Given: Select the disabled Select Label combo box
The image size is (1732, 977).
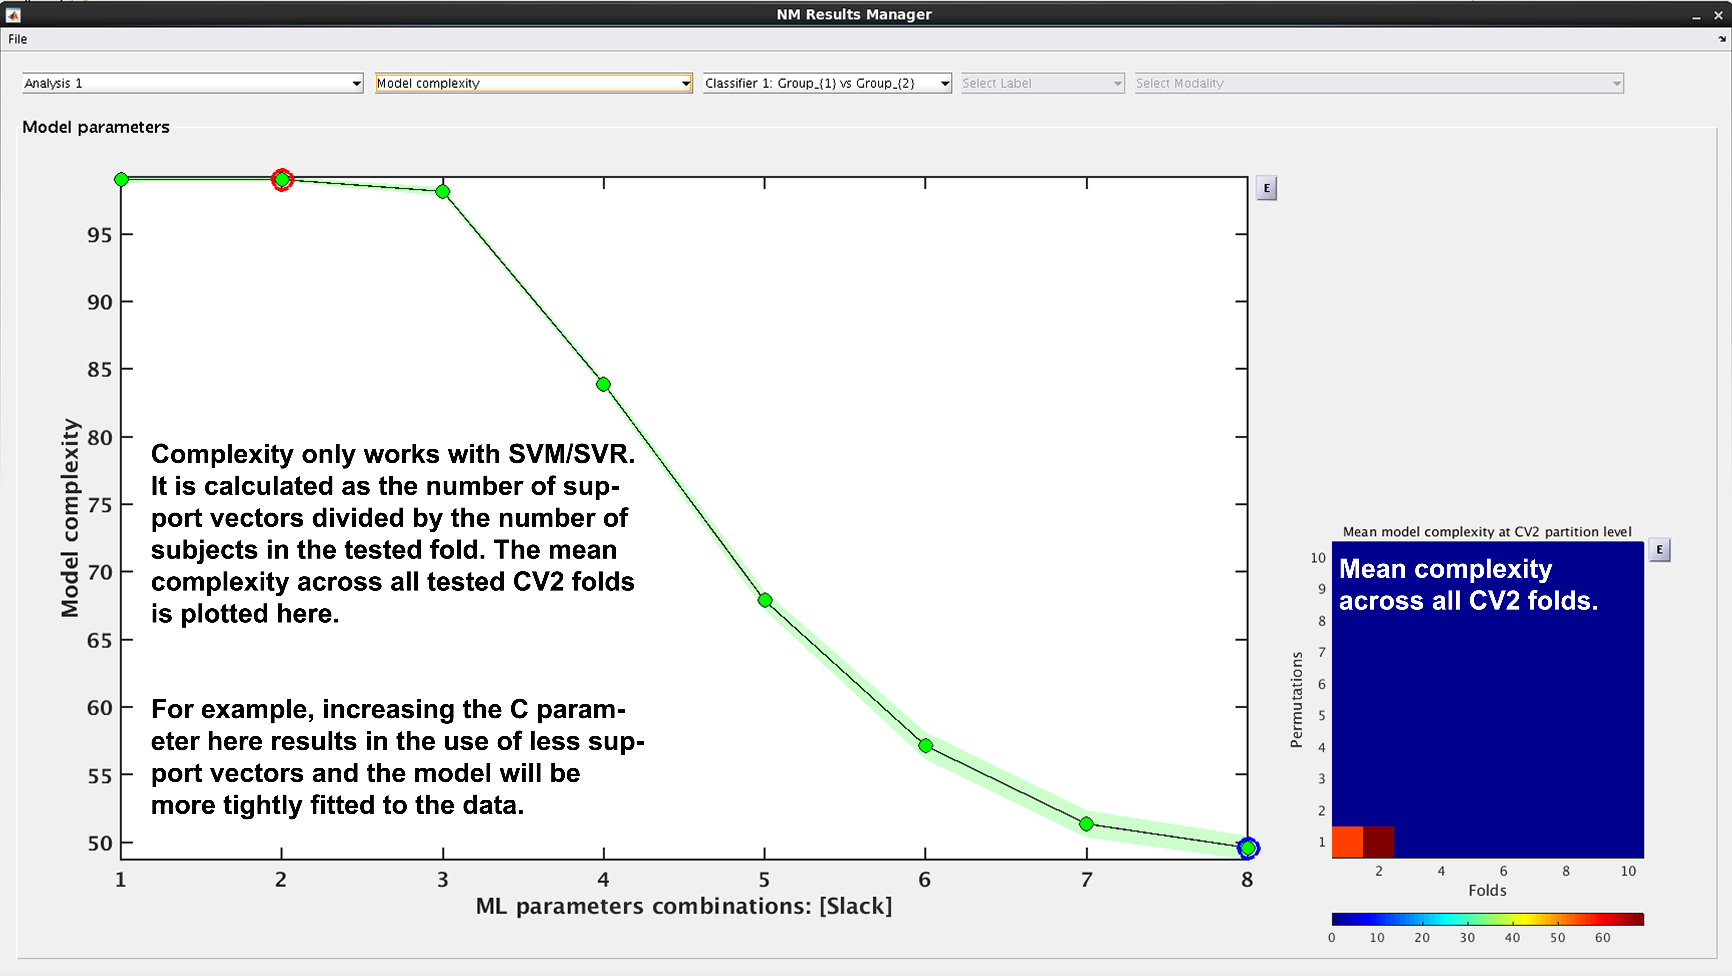Looking at the screenshot, I should [1042, 83].
